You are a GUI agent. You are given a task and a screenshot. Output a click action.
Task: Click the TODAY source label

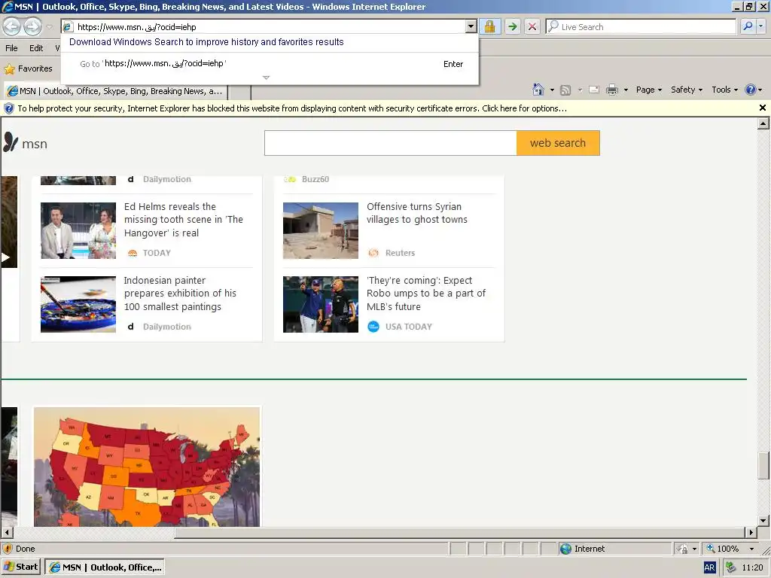(157, 253)
